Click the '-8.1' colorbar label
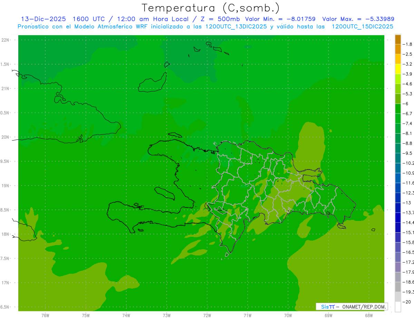414x320 pixels. pyautogui.click(x=407, y=133)
